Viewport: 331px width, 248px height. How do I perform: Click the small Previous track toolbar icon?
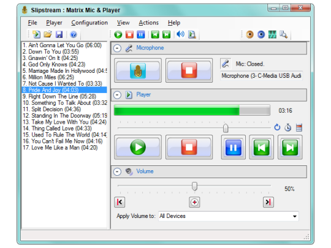[x=155, y=34]
